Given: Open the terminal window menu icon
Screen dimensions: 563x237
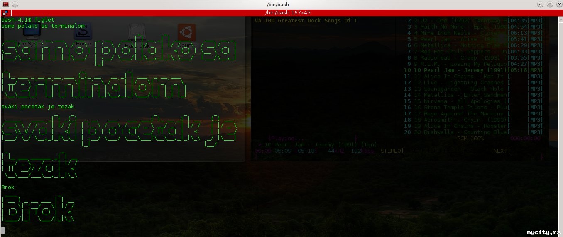Looking at the screenshot, I should (5, 4).
